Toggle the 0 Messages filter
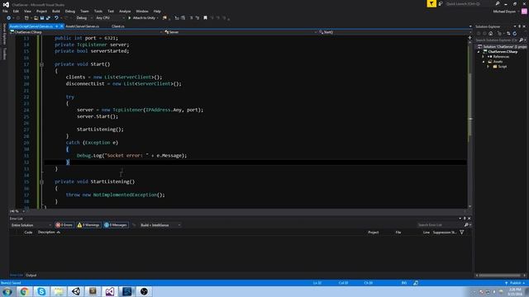The image size is (529, 297). 116,225
